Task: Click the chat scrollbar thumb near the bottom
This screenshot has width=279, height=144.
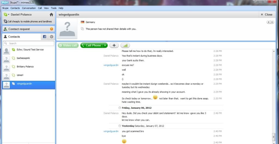Action: point(274,137)
